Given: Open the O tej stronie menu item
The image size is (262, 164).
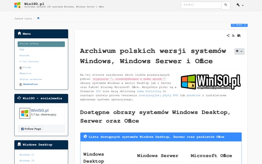Looking at the screenshot, I should click(x=29, y=61).
